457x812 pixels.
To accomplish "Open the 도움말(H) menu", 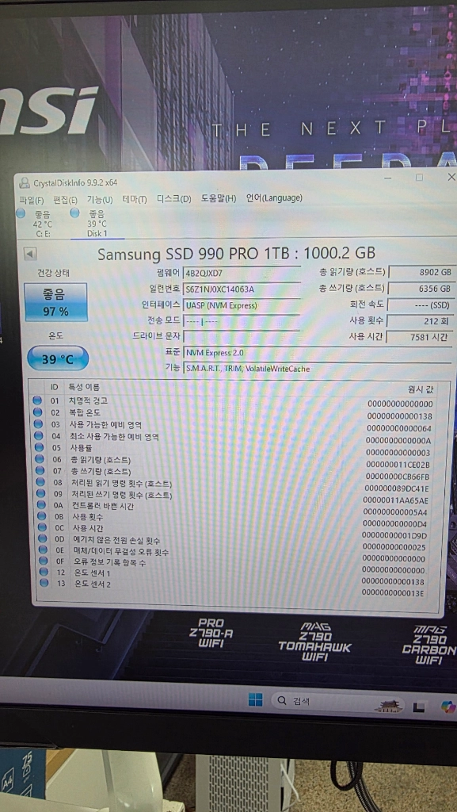I will tap(218, 198).
